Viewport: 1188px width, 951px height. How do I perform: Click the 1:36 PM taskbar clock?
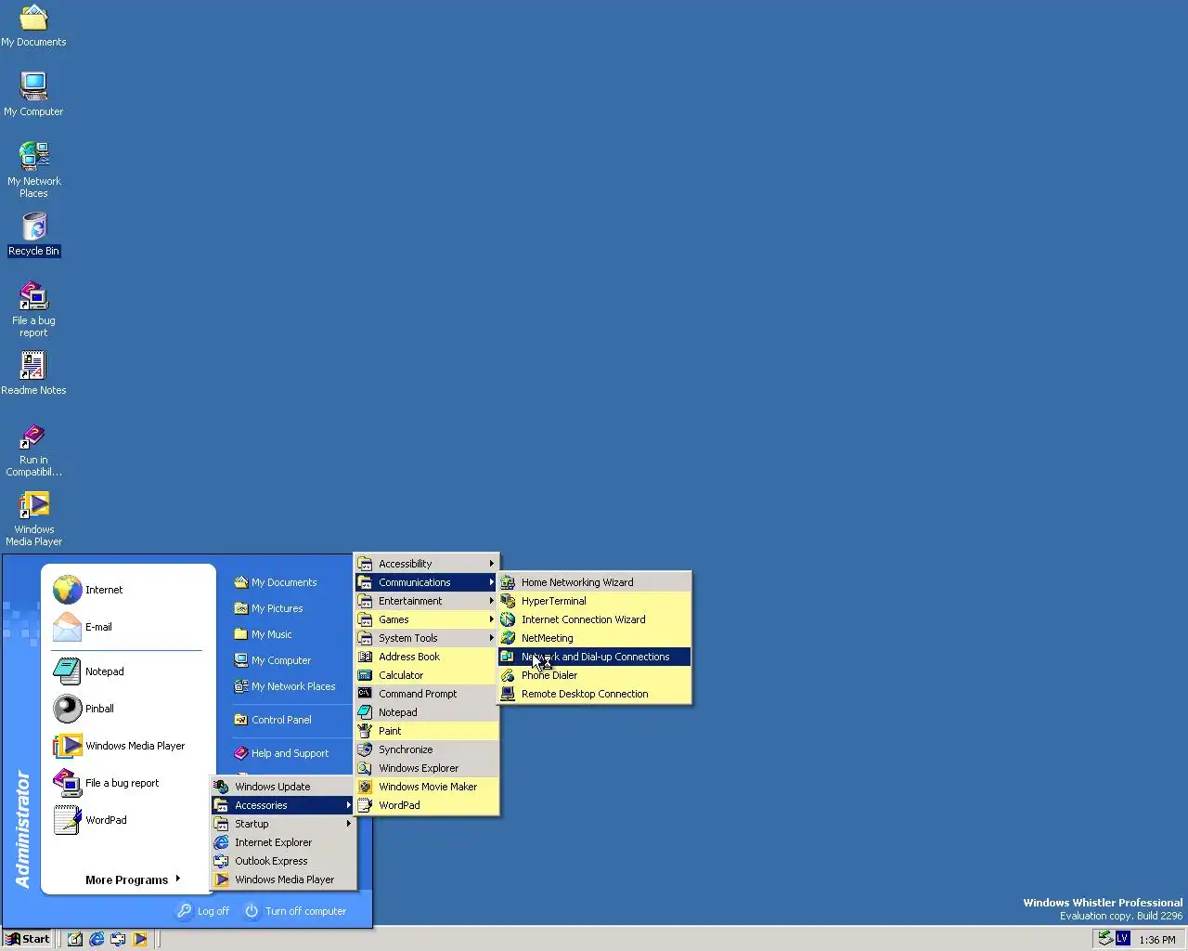click(x=1156, y=940)
